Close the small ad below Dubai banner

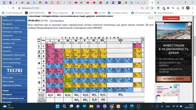click(179, 85)
